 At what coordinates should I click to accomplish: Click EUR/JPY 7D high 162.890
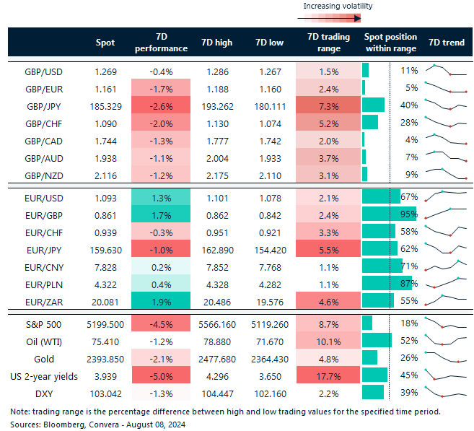[218, 250]
